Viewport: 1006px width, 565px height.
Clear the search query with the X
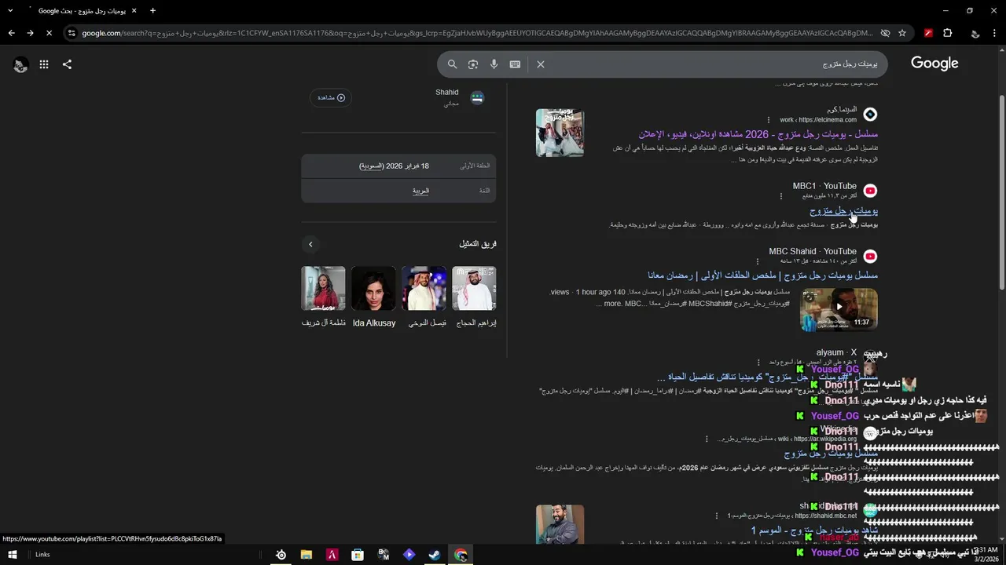tap(541, 64)
